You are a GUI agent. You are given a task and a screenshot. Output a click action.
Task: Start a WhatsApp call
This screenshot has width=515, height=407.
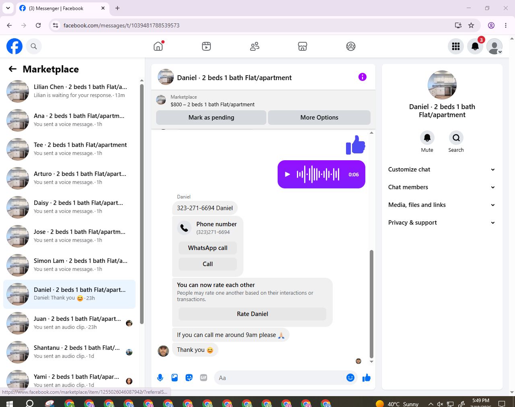[208, 248]
